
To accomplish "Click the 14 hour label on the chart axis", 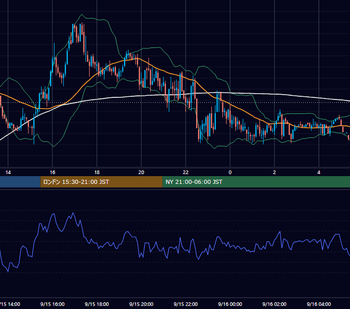I will pos(8,173).
